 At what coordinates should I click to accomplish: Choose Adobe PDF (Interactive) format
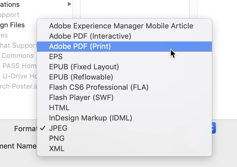tap(124, 36)
